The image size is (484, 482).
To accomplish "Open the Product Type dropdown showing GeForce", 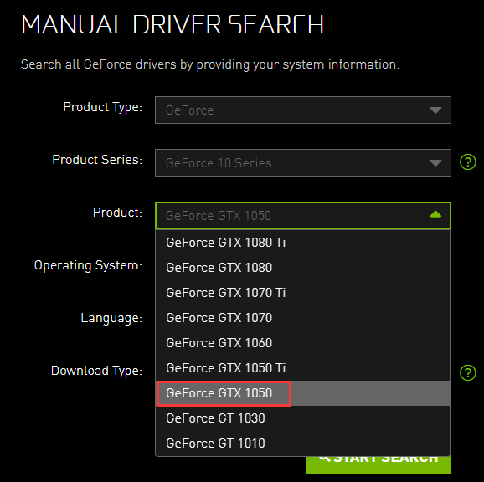I will tap(303, 110).
